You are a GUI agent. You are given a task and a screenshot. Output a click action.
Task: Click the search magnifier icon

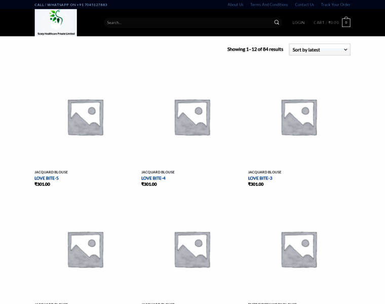tap(277, 22)
